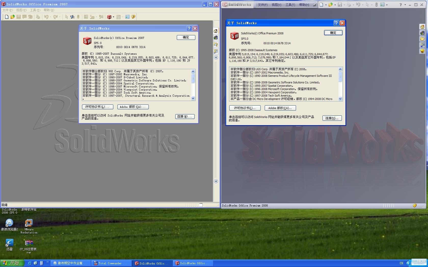The image size is (428, 267).
Task: Click 许可协议书(L) in the 2007 About dialog
Action: click(x=97, y=107)
